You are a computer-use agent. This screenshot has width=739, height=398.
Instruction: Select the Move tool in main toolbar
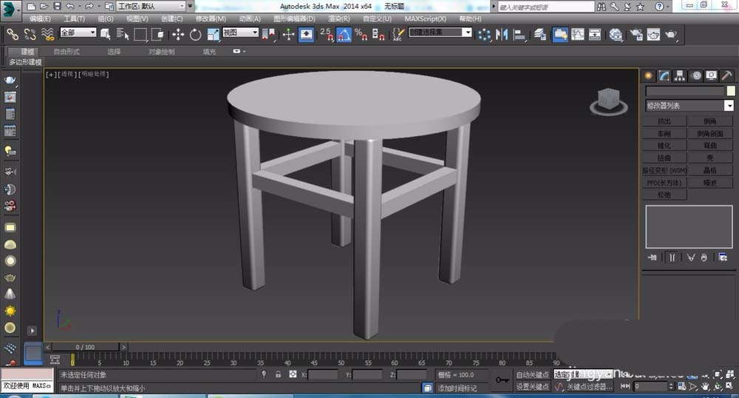(x=178, y=34)
